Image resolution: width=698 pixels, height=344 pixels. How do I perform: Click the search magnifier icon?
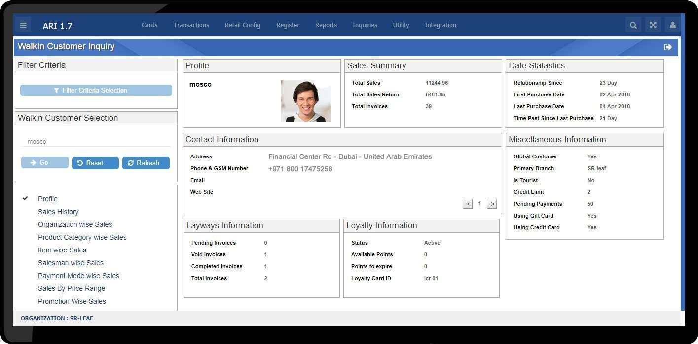click(x=633, y=25)
